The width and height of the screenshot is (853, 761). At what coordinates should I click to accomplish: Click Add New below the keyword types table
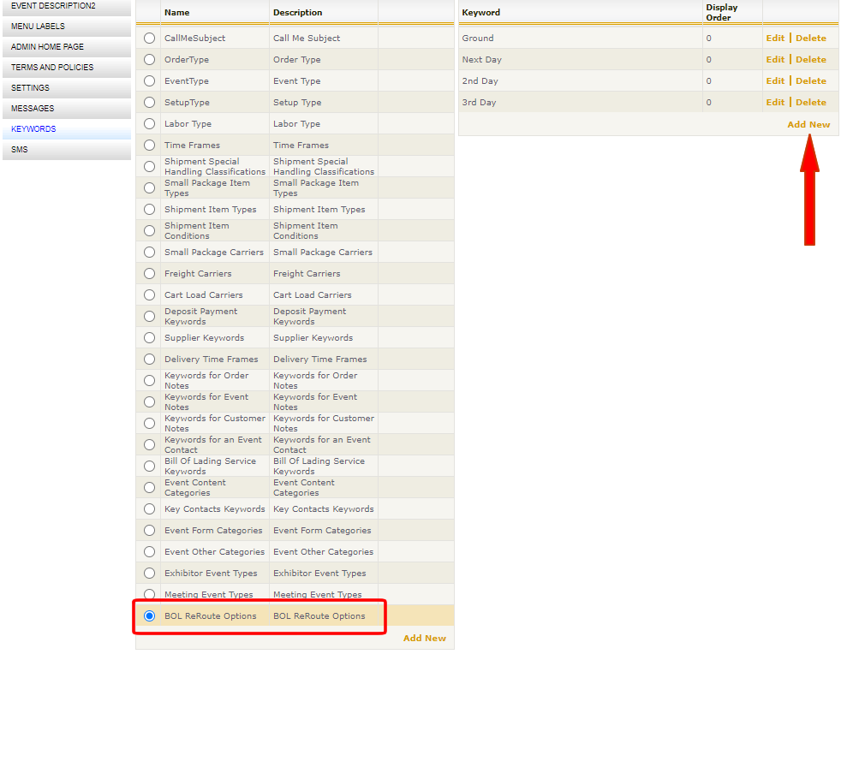pos(424,638)
